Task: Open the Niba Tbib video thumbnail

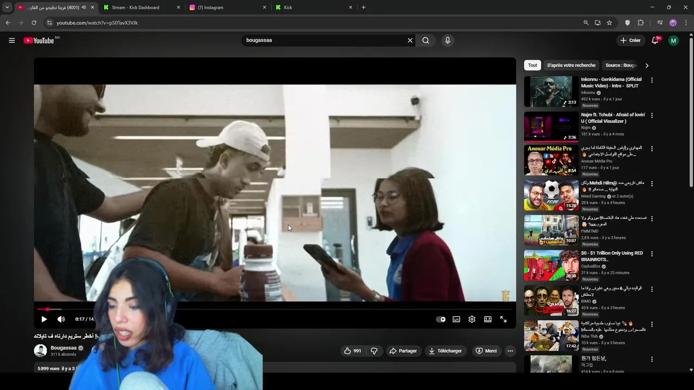Action: click(551, 335)
